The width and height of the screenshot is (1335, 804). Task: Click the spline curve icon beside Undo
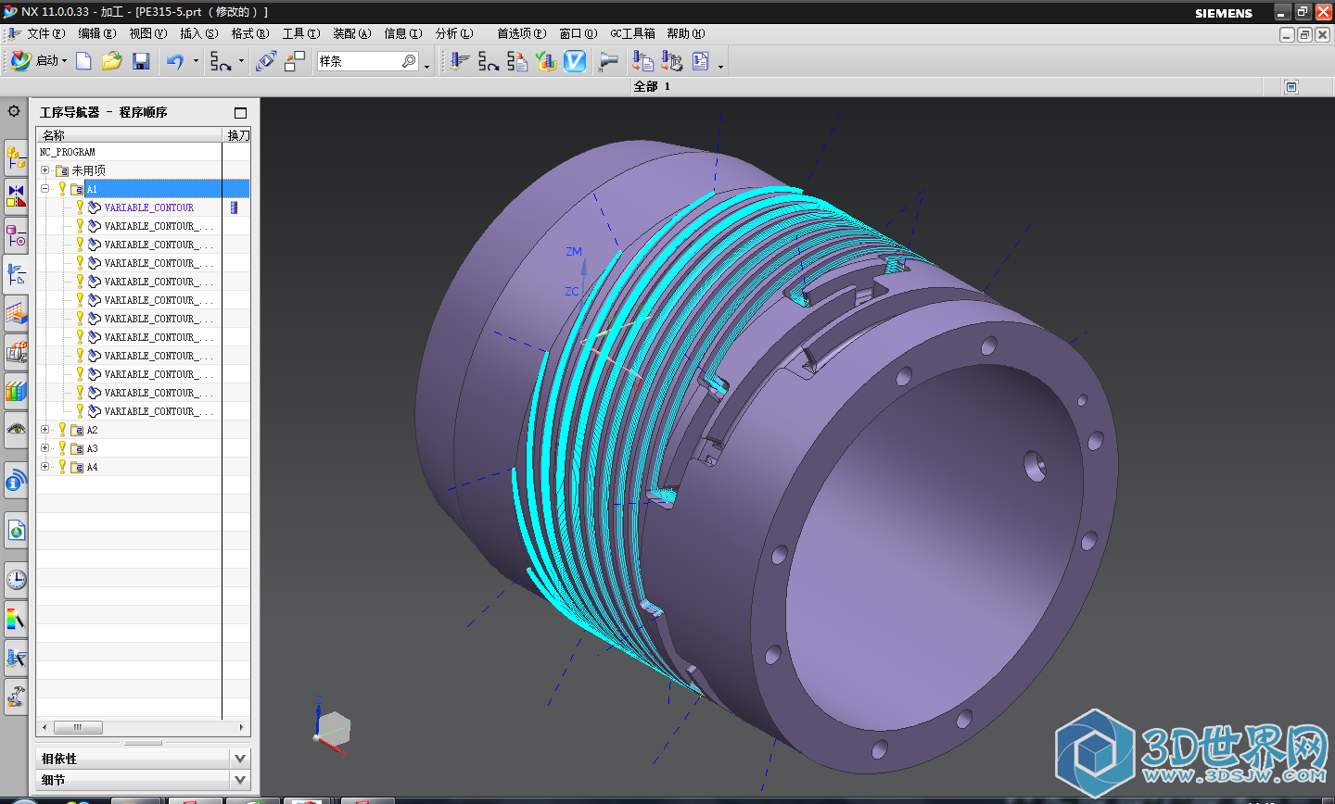pyautogui.click(x=221, y=61)
